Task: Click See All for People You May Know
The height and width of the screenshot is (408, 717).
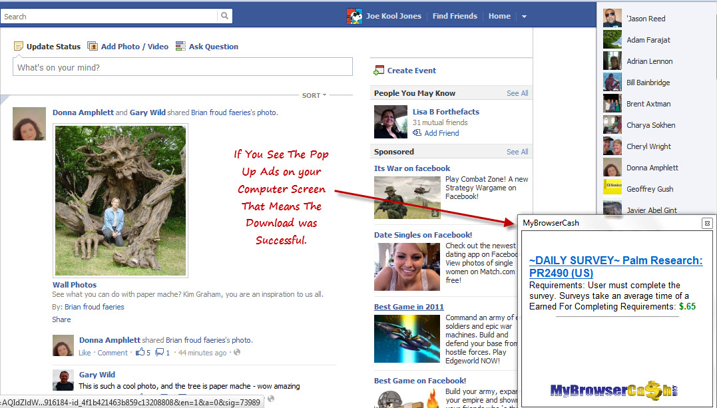Action: tap(517, 93)
